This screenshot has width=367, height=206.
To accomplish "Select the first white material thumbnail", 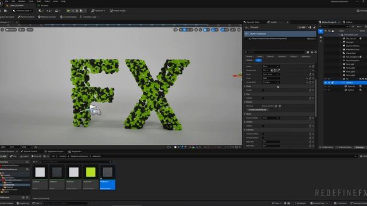I will pyautogui.click(x=40, y=172).
